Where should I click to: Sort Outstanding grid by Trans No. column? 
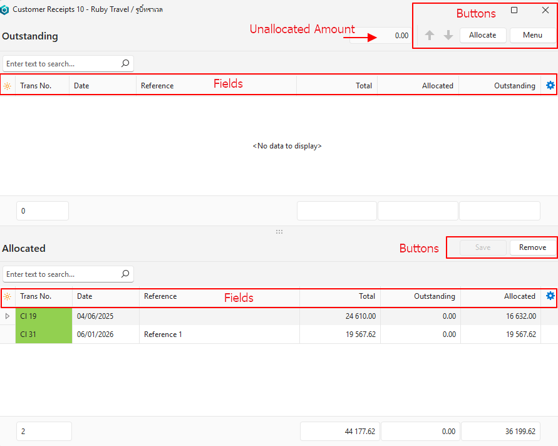click(36, 86)
